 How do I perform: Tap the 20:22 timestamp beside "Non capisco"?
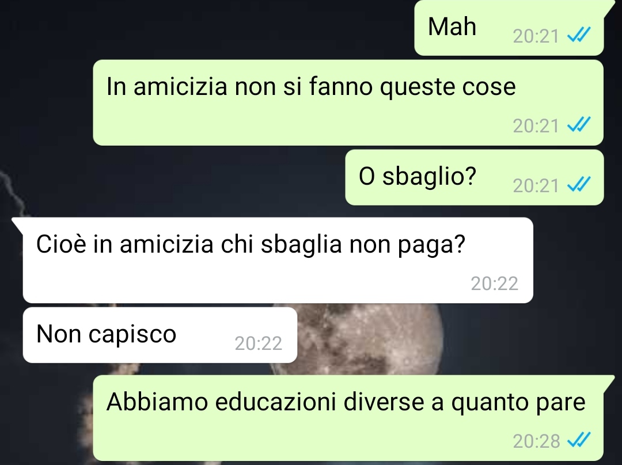pyautogui.click(x=258, y=344)
